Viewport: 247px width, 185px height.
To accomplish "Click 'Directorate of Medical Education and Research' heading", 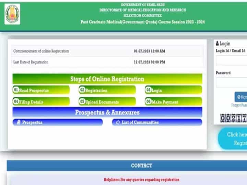I will click(x=143, y=10).
